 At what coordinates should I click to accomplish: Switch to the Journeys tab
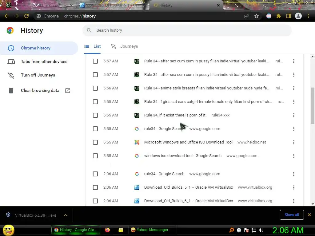[124, 46]
